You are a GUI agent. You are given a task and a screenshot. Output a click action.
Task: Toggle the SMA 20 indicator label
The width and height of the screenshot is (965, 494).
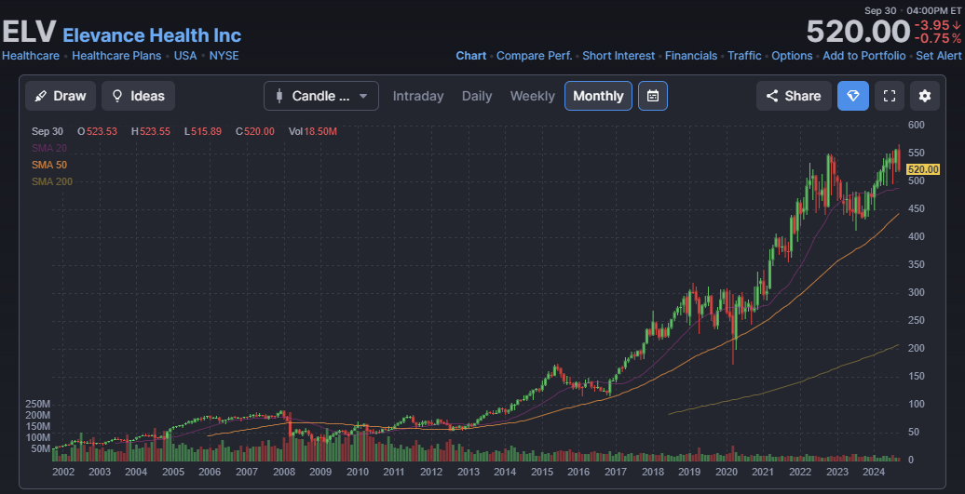(49, 148)
